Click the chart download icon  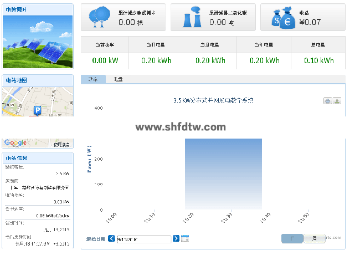(337, 101)
